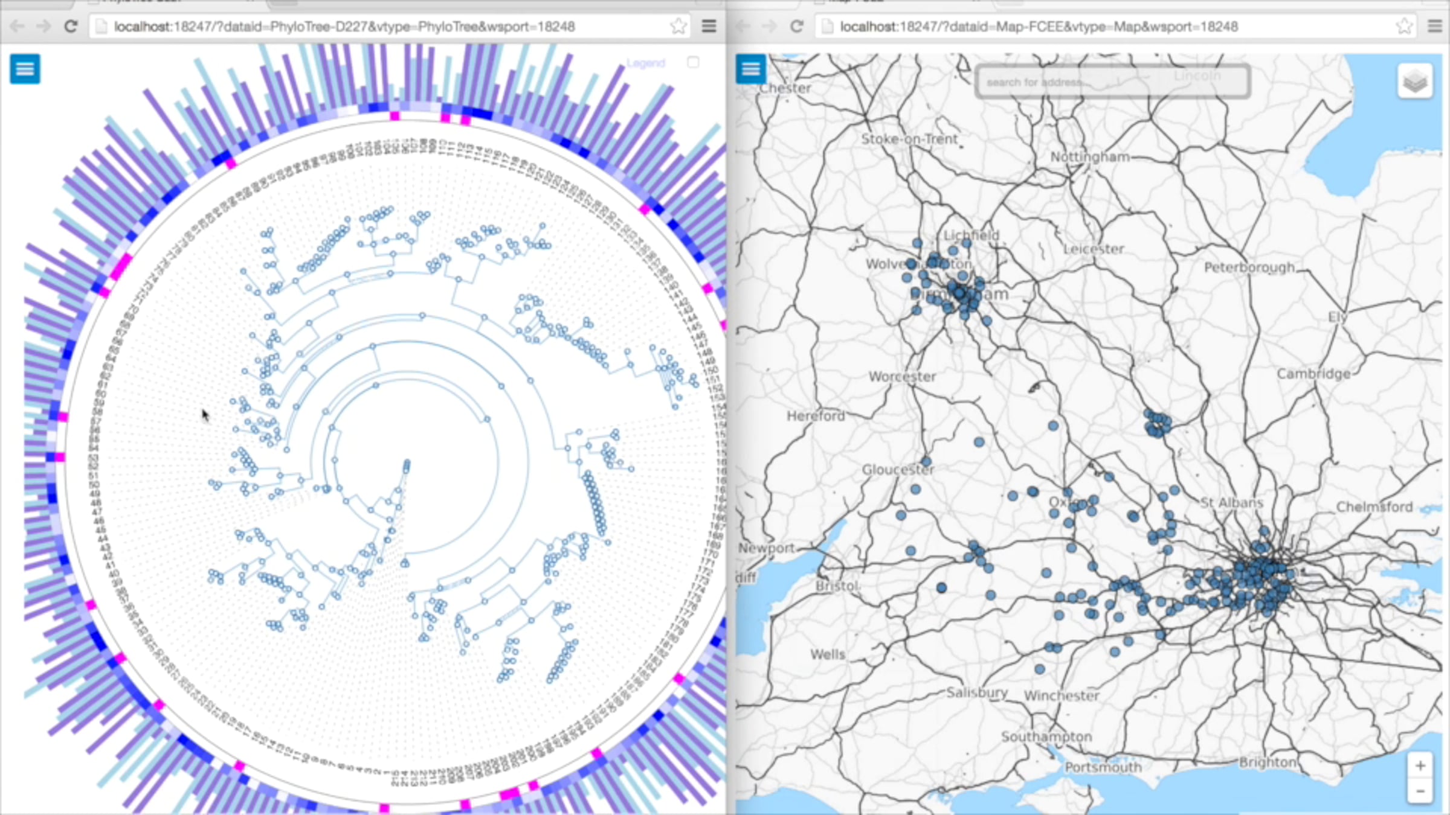1450x815 pixels.
Task: Reload the Map browser page
Action: pos(797,27)
